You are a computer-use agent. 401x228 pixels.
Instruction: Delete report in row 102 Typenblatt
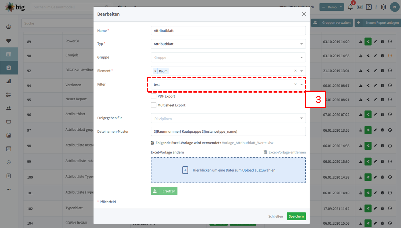382,209
